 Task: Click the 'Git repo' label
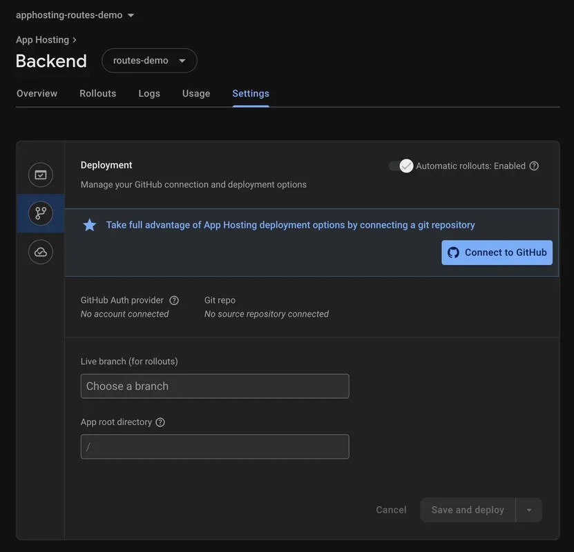pyautogui.click(x=220, y=300)
